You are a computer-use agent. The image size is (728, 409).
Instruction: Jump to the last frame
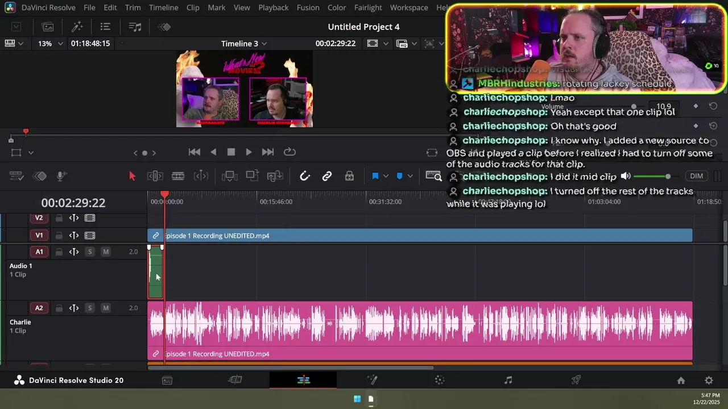pyautogui.click(x=268, y=152)
